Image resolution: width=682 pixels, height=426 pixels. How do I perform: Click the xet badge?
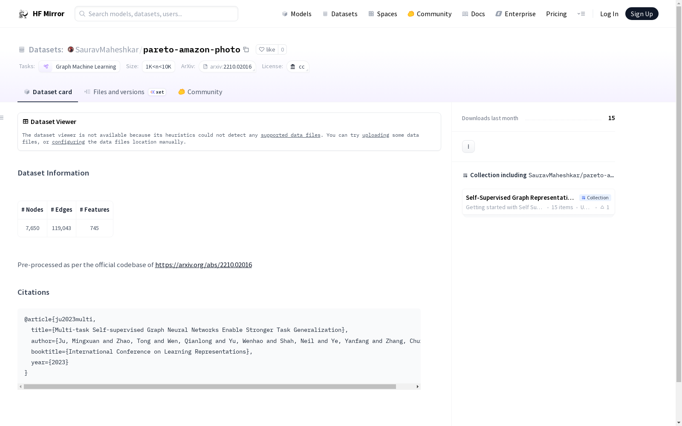pos(157,92)
